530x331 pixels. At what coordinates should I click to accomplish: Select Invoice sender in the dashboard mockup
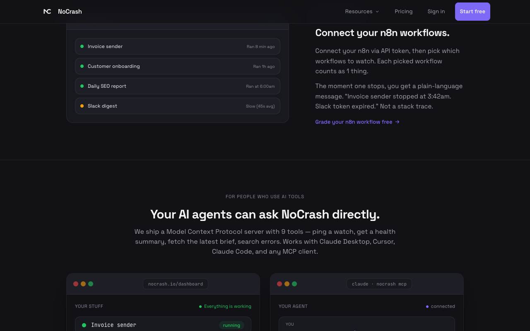click(x=163, y=325)
